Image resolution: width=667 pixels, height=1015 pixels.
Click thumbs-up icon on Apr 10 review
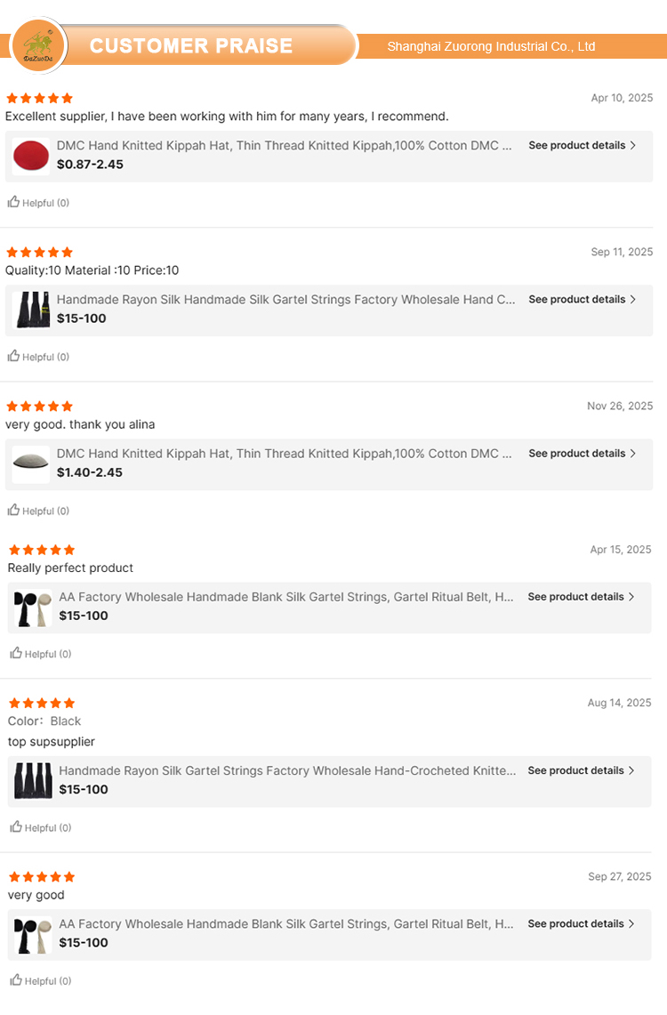click(x=13, y=202)
